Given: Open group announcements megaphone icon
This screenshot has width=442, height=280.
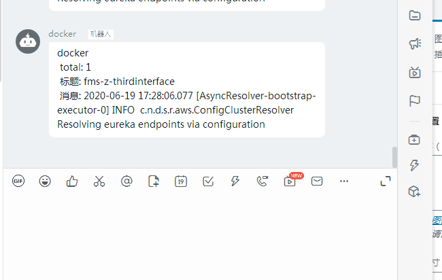Looking at the screenshot, I should coord(415,44).
